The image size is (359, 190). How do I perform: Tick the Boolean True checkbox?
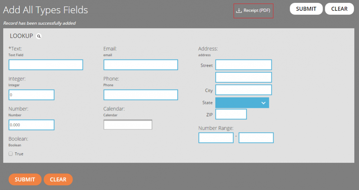[10, 154]
